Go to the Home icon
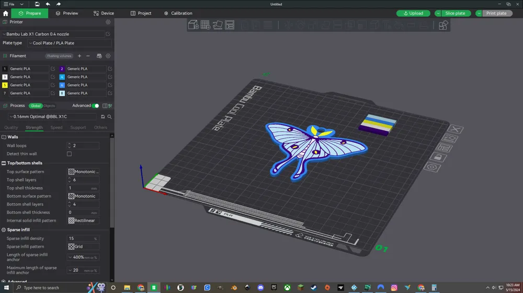 (5, 14)
